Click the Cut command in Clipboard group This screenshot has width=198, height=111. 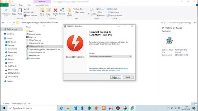point(26,9)
